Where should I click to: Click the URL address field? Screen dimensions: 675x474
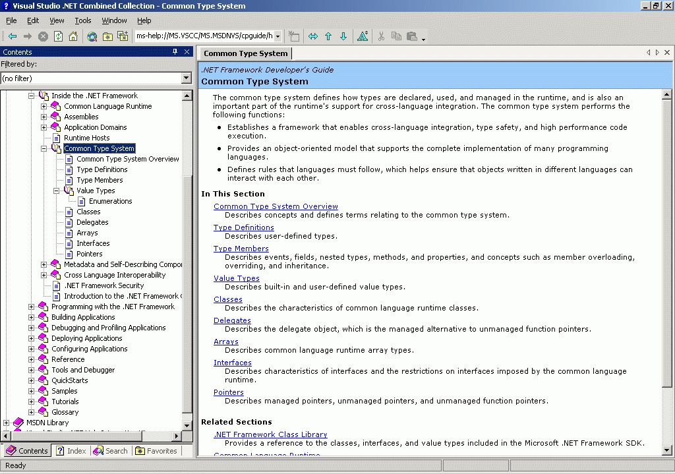pos(204,36)
